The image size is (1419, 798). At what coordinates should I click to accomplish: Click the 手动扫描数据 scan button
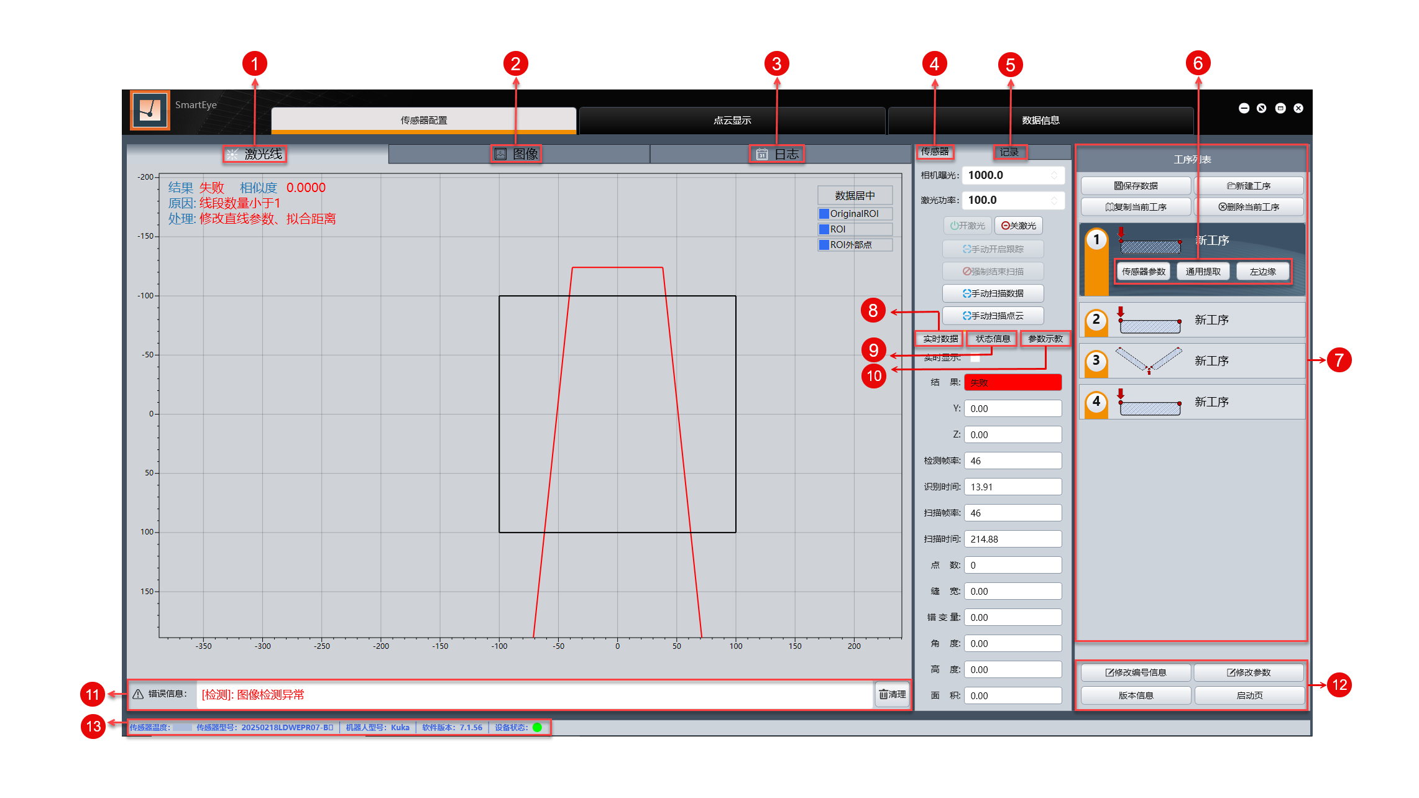tap(993, 293)
